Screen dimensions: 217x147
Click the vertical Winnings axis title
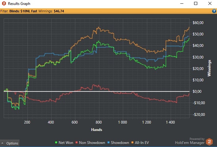click(x=209, y=68)
